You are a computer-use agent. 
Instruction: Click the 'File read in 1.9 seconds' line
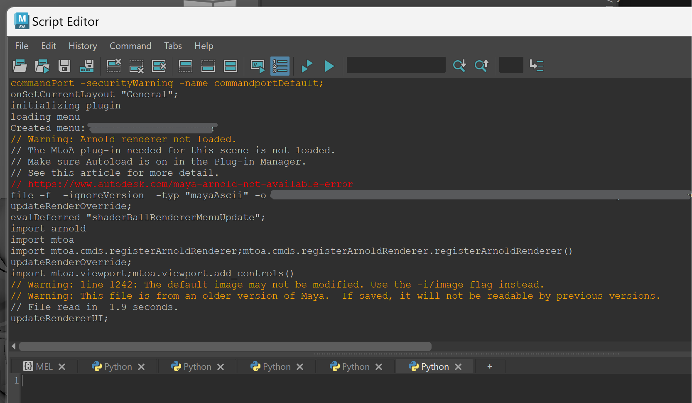94,307
